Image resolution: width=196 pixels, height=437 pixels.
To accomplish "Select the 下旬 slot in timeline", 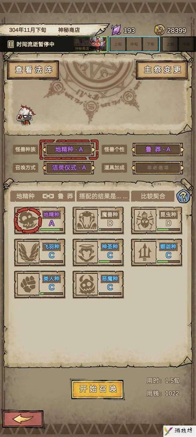I will (150, 44).
